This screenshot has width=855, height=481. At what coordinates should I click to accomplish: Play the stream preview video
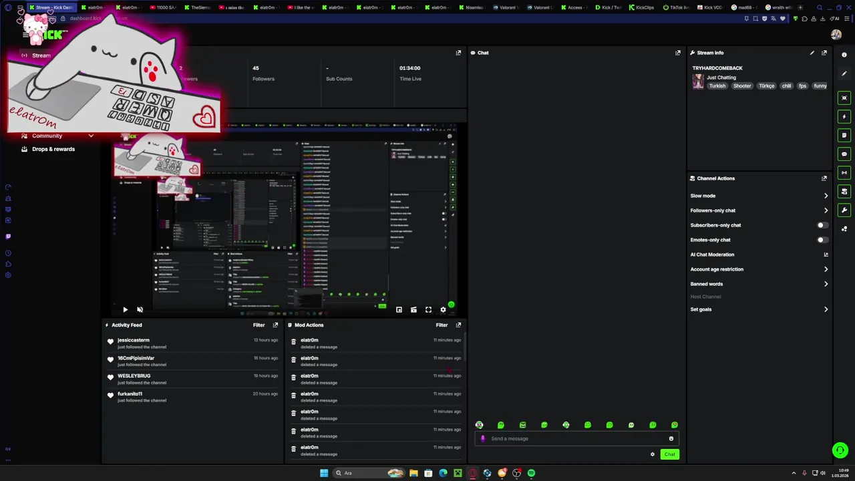pyautogui.click(x=125, y=309)
